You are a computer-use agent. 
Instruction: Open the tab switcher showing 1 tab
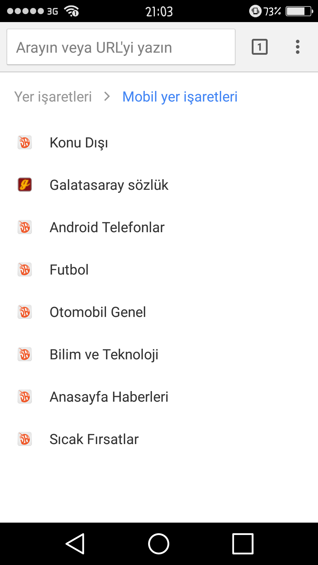click(259, 47)
